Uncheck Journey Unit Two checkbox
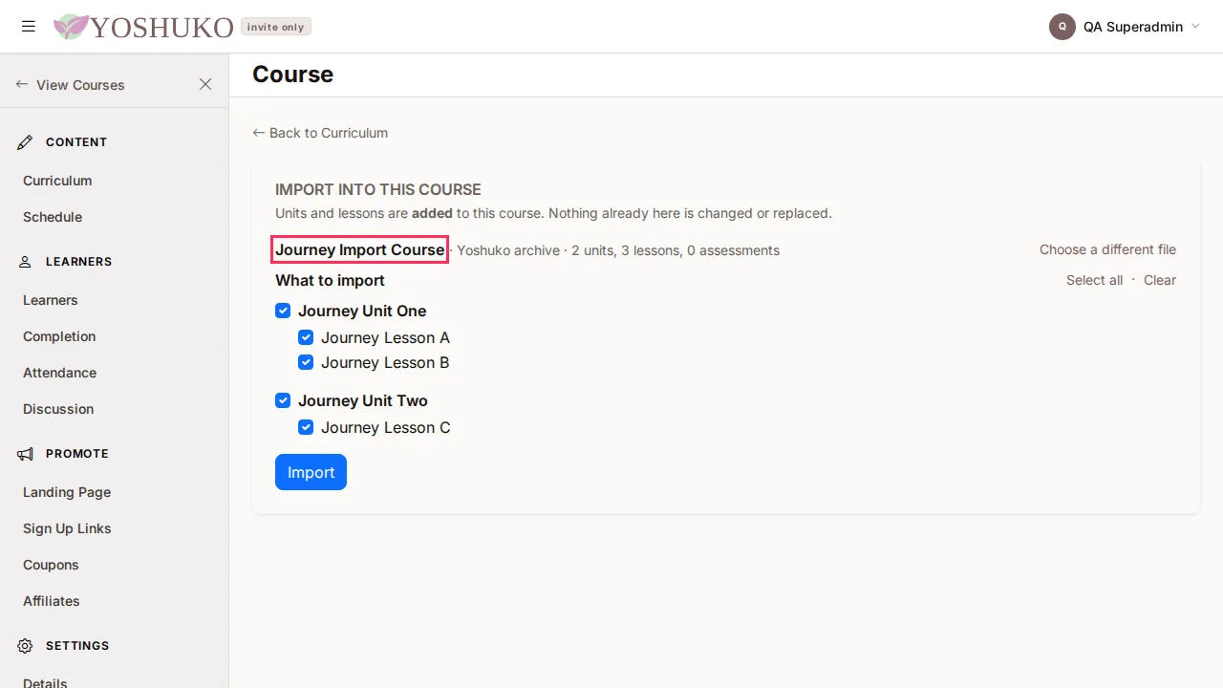 tap(283, 400)
